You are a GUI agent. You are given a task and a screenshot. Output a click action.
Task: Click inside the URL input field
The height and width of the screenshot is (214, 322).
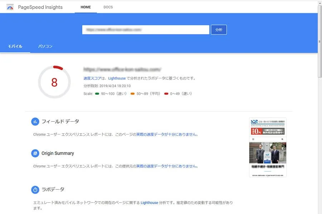[145, 30]
